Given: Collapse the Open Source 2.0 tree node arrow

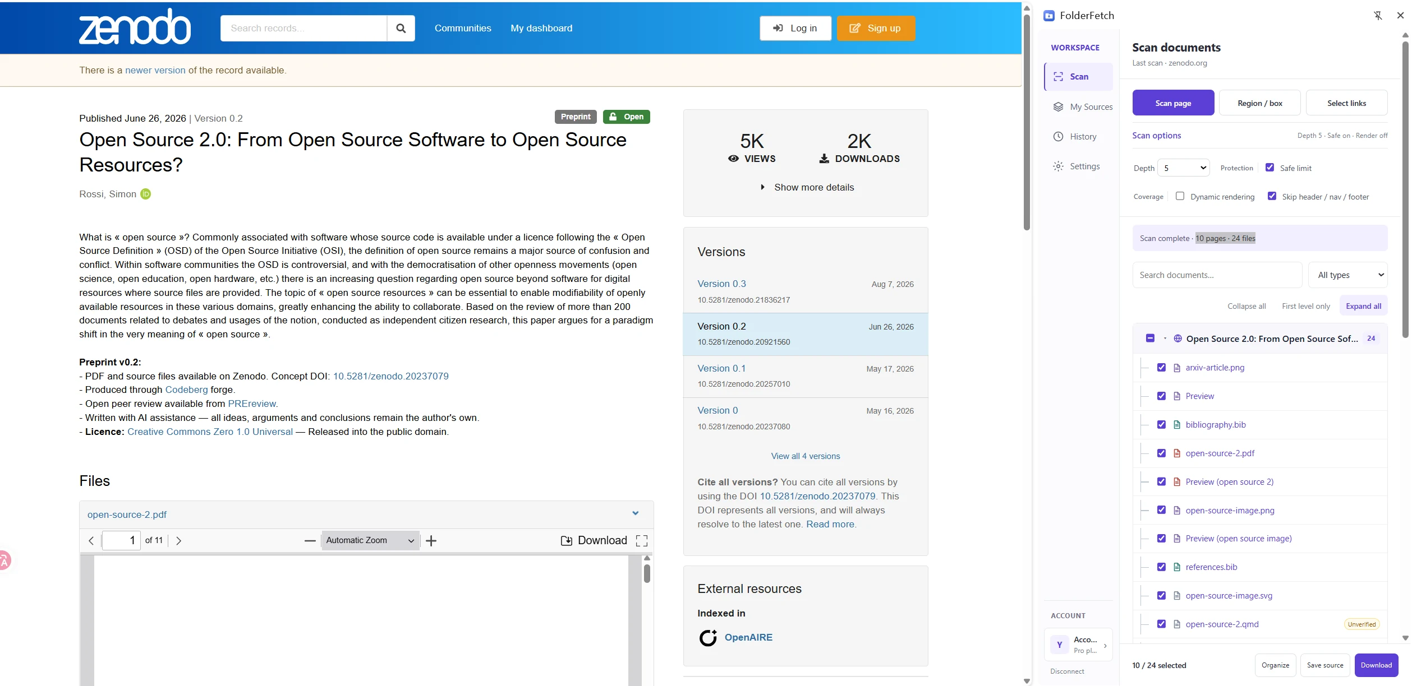Looking at the screenshot, I should (1165, 339).
